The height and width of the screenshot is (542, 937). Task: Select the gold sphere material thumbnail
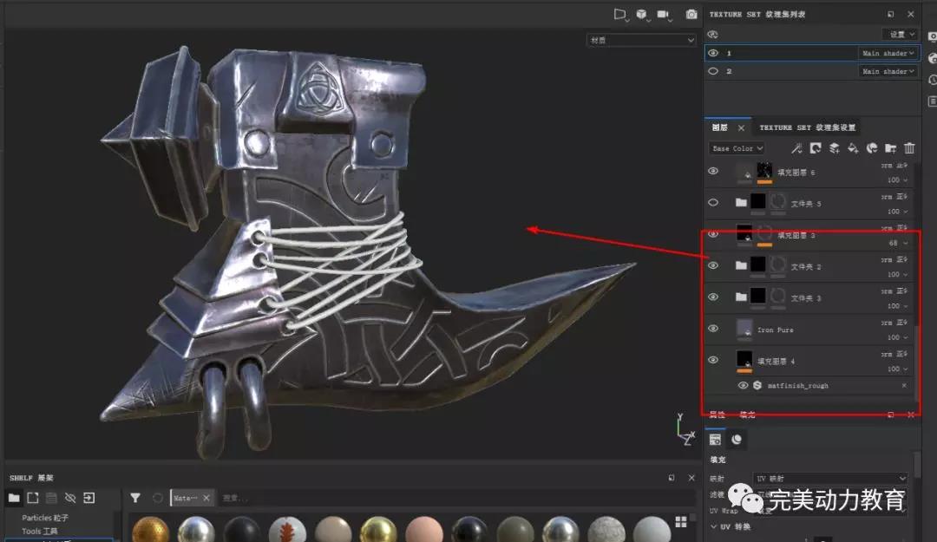coord(150,530)
